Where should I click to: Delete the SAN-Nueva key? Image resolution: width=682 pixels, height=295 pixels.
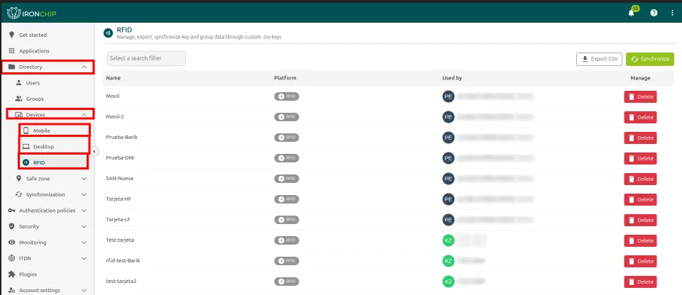pos(640,179)
